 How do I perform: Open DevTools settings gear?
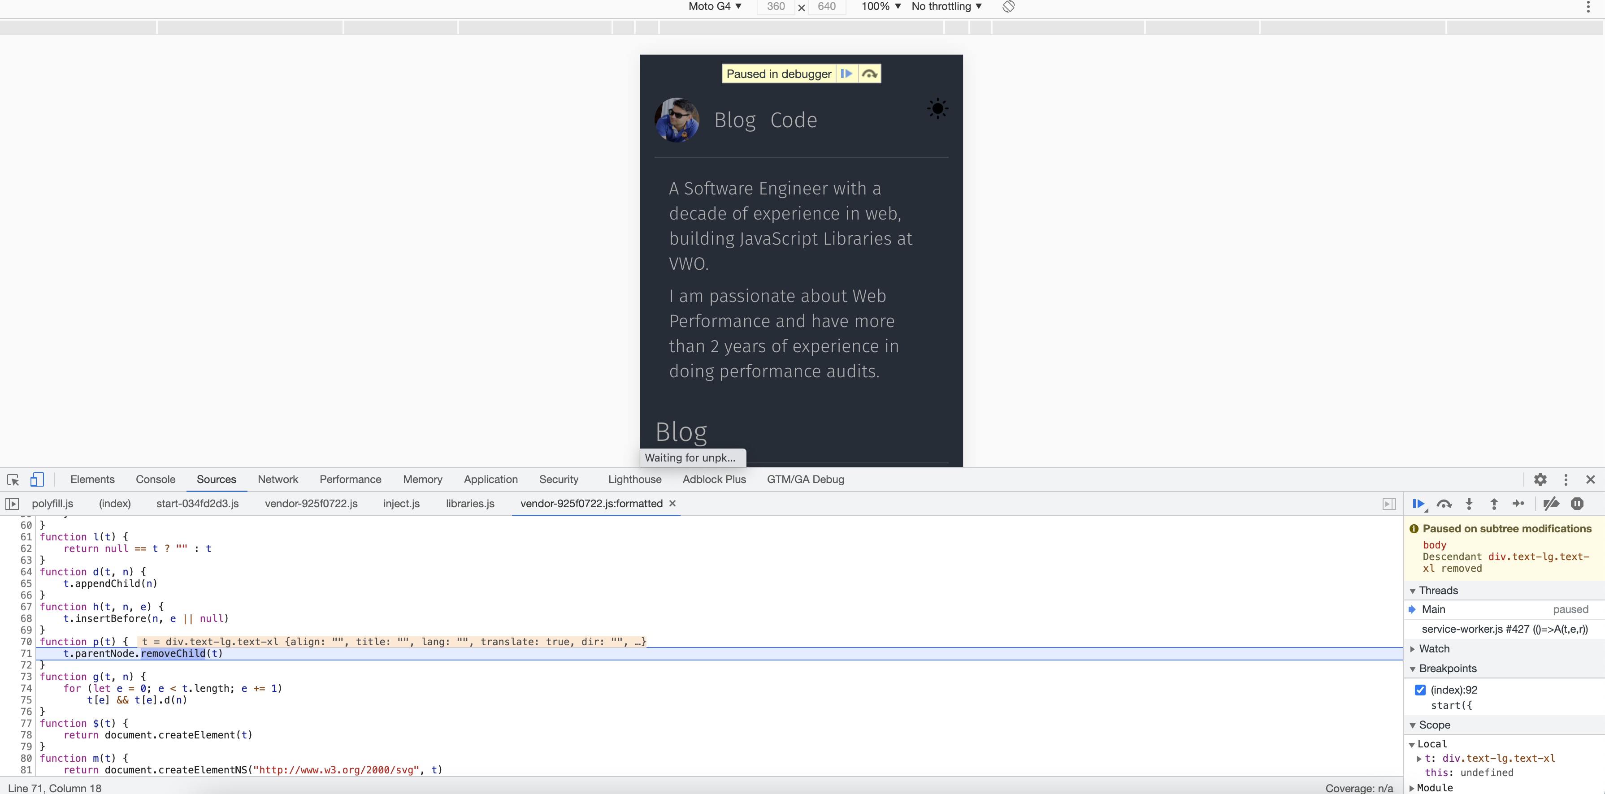tap(1540, 479)
